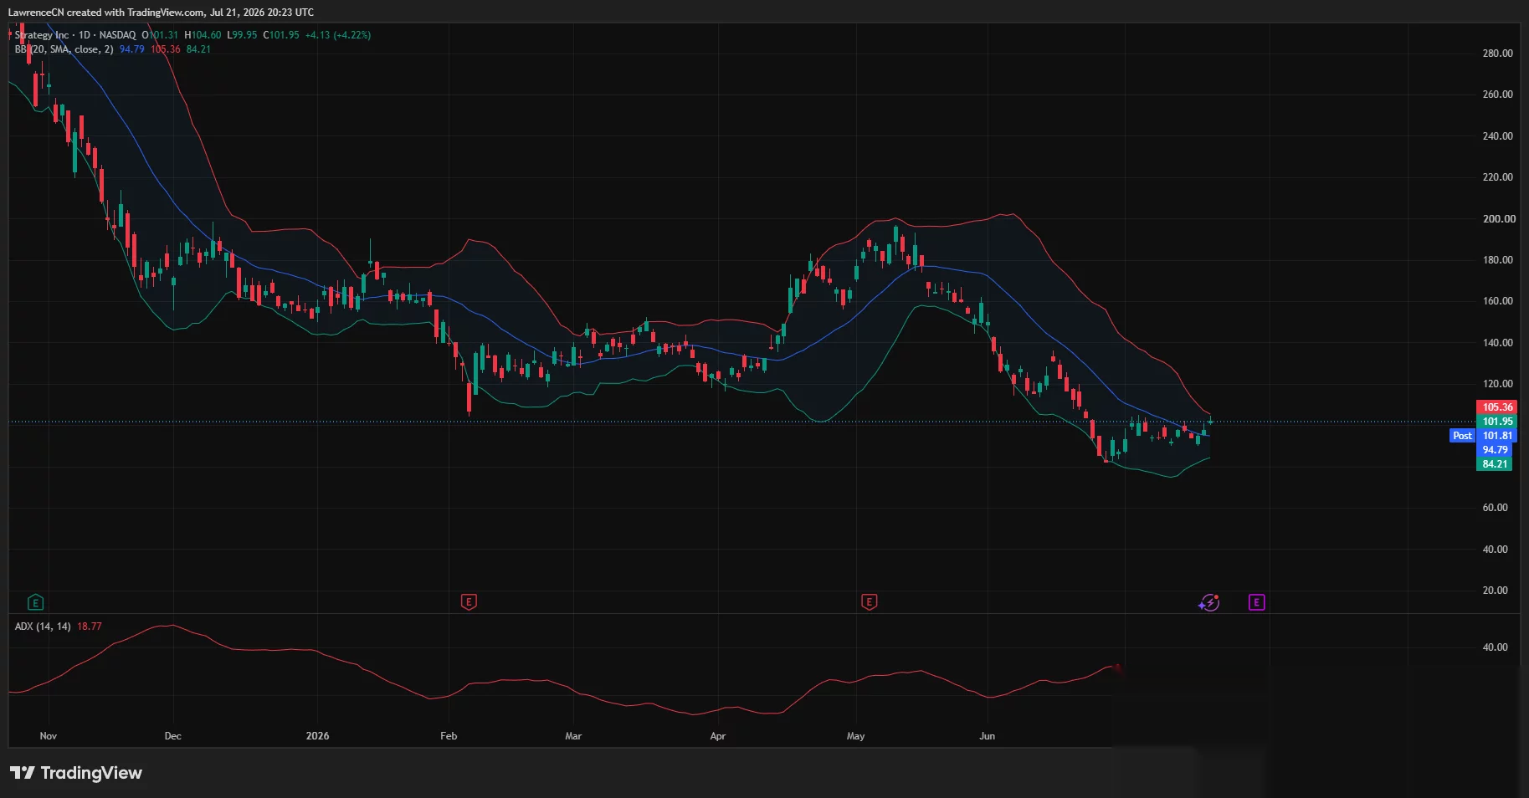
Task: Click the 160.00 price scale label
Action: 1497,301
